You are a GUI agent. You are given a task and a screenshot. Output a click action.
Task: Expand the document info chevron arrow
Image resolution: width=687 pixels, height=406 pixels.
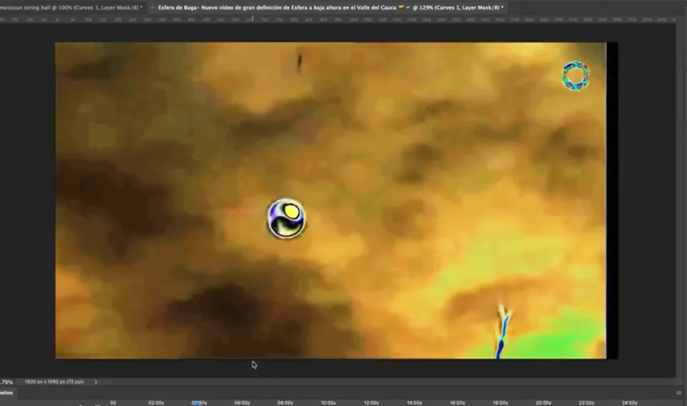click(95, 382)
